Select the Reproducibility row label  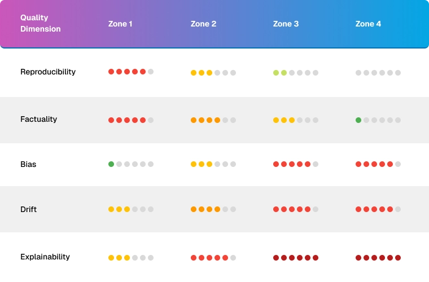point(48,72)
